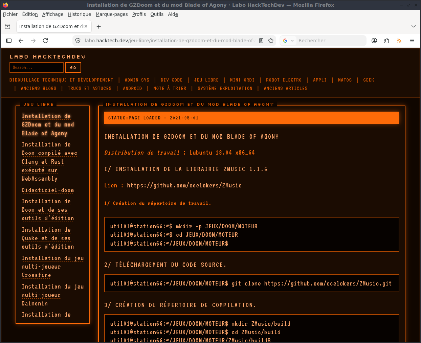Open the Google search engine dropdown

tap(288, 41)
